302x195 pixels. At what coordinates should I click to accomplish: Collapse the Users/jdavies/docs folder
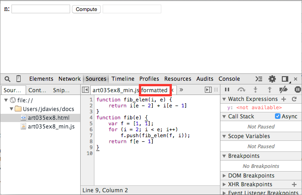11,109
